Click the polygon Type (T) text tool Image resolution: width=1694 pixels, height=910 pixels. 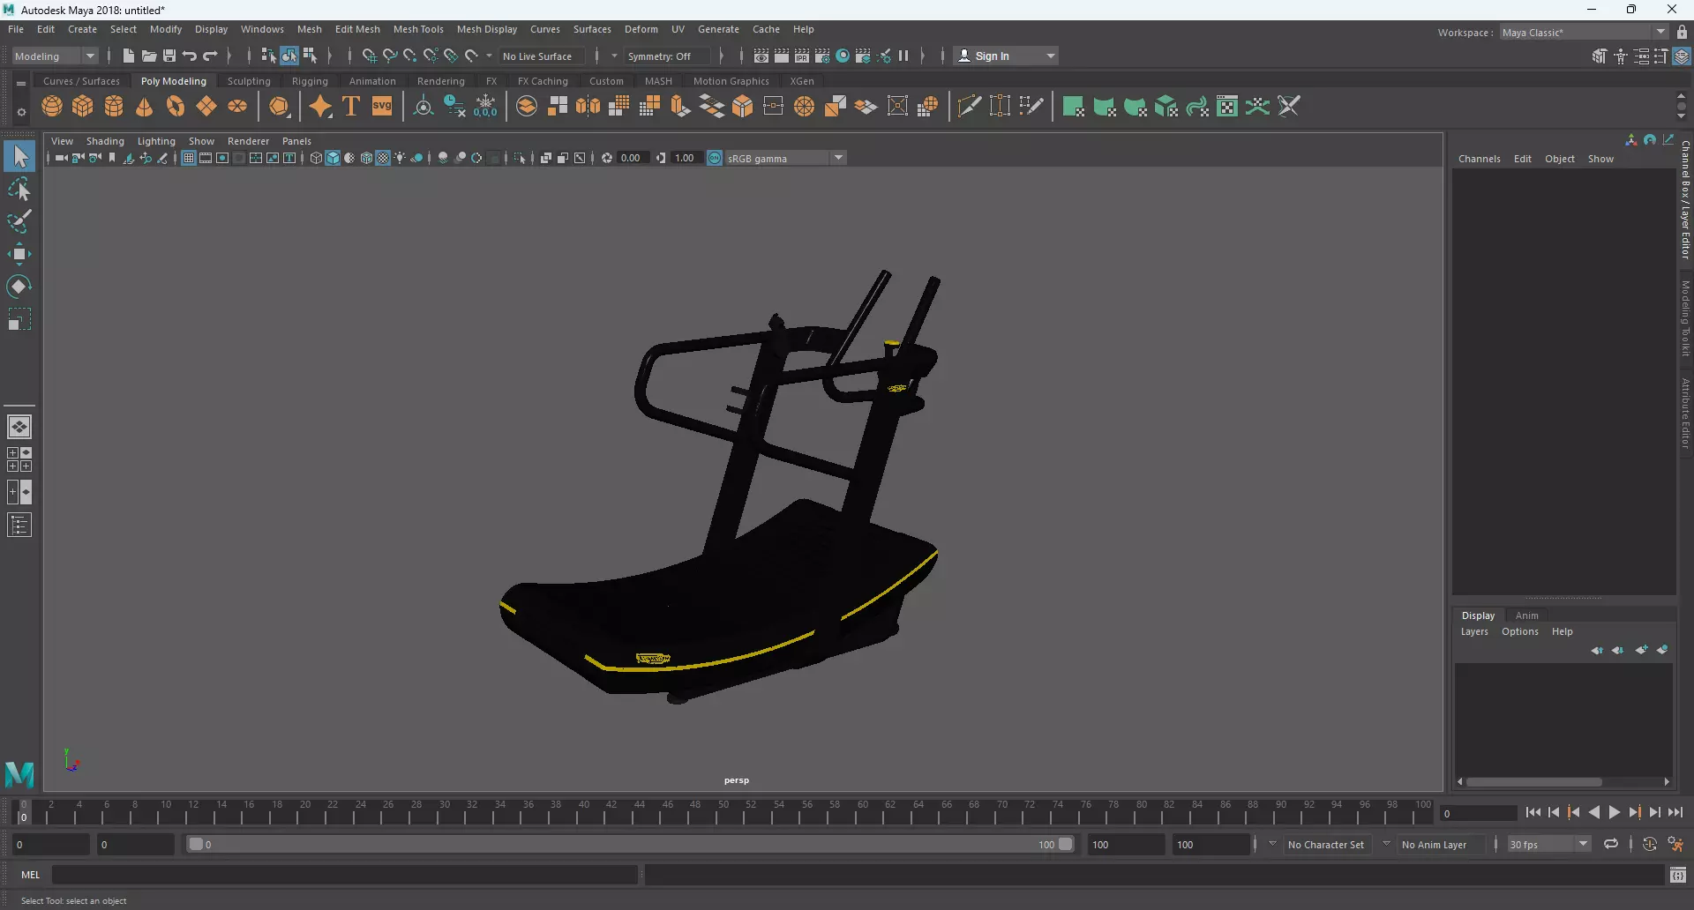pos(351,107)
